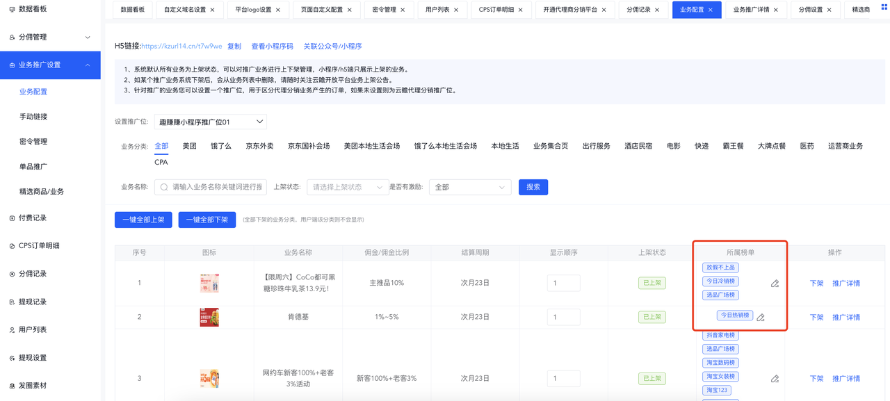Open 付费记录 via its sidebar icon
The width and height of the screenshot is (890, 401).
pos(12,218)
